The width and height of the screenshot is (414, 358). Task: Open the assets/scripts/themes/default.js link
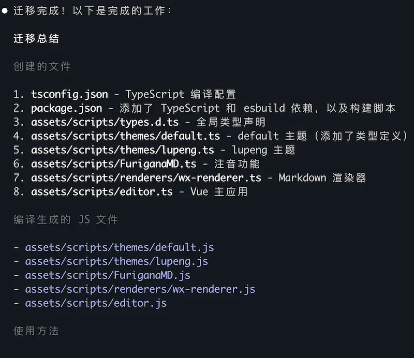[x=120, y=248]
